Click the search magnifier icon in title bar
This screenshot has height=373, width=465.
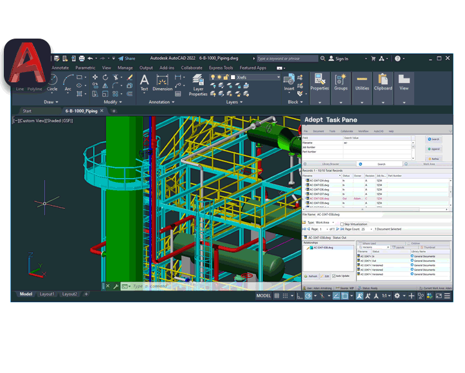click(x=323, y=59)
